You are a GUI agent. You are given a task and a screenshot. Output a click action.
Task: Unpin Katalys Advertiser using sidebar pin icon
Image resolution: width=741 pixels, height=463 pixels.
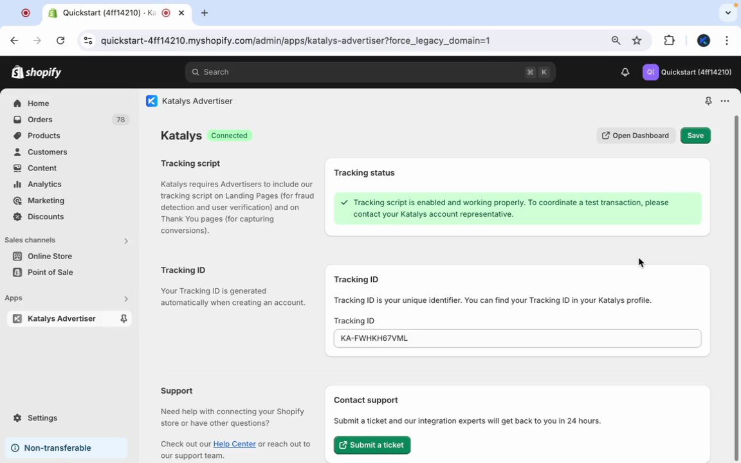[123, 319]
